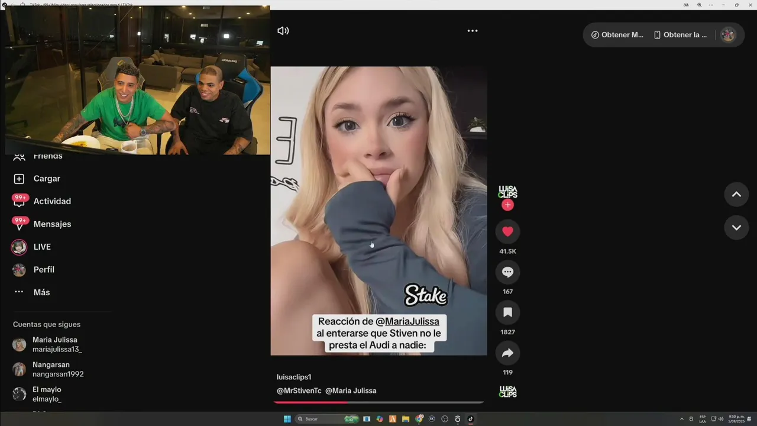Pause the playing TikTok video
This screenshot has height=426, width=757.
point(378,211)
